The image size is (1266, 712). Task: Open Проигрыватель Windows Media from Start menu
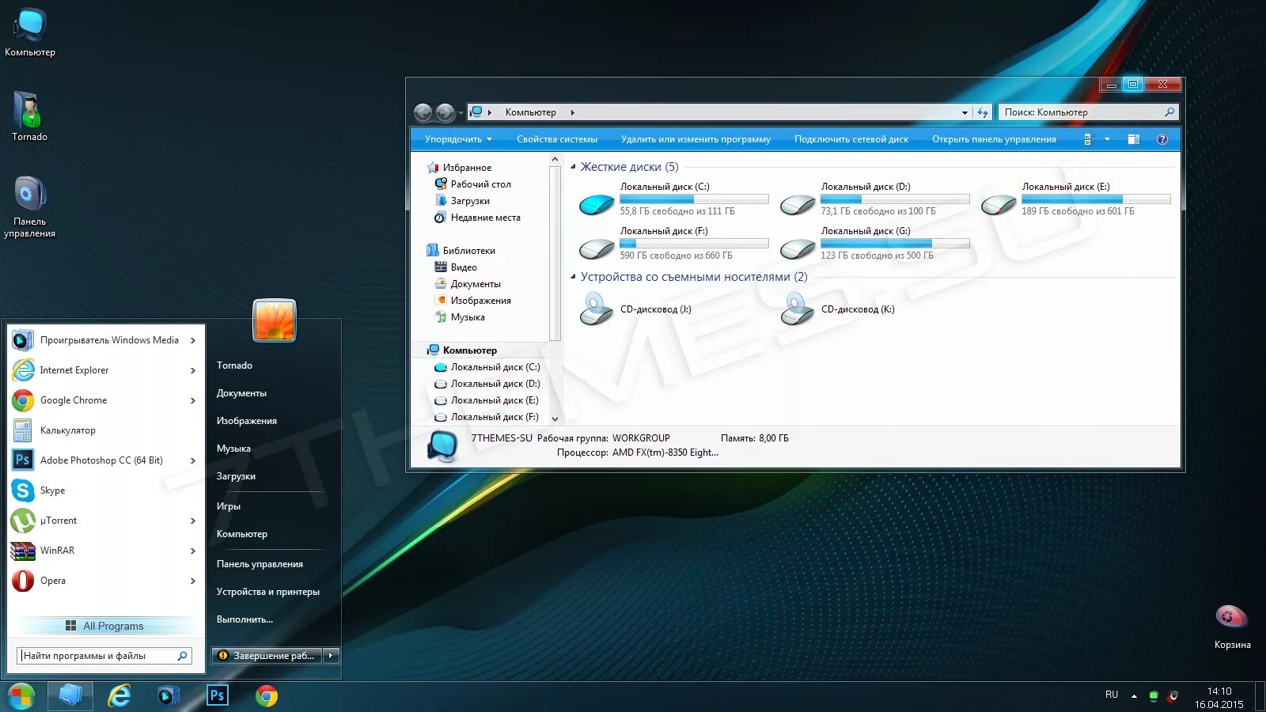(106, 340)
